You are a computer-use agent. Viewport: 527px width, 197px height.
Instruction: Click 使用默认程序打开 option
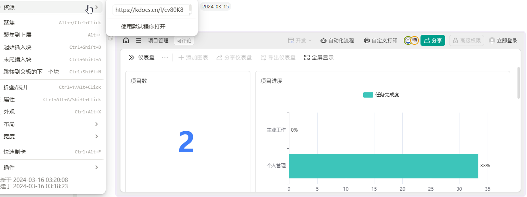152,27
